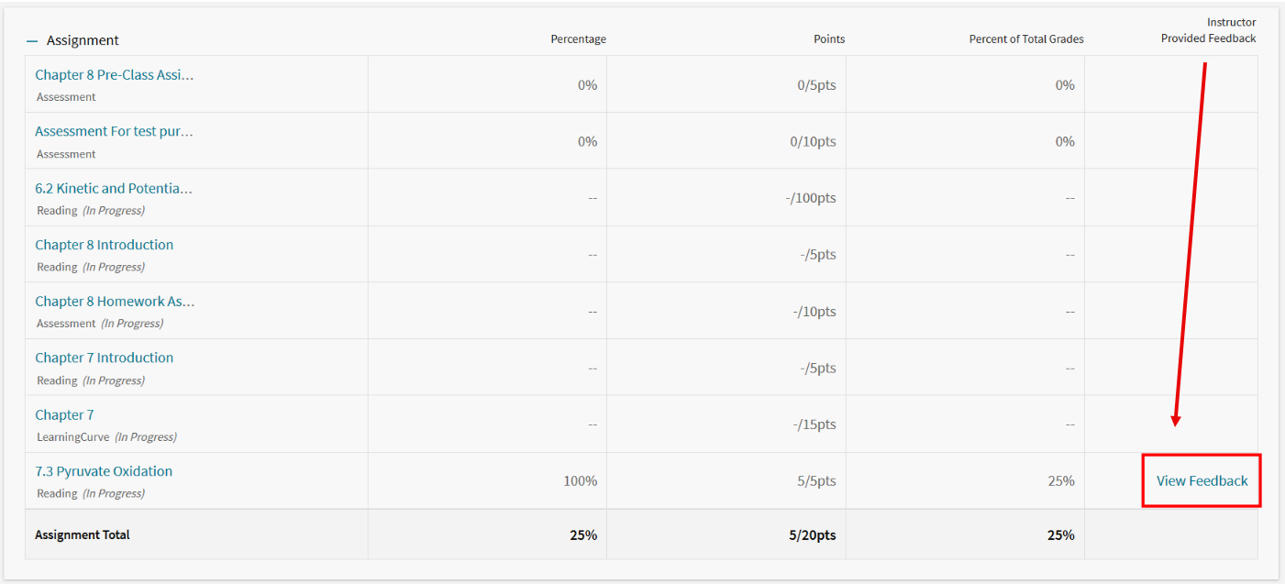Viewport: 1285px width, 584px height.
Task: Click the Percent of Total Grades header
Action: 1026,39
